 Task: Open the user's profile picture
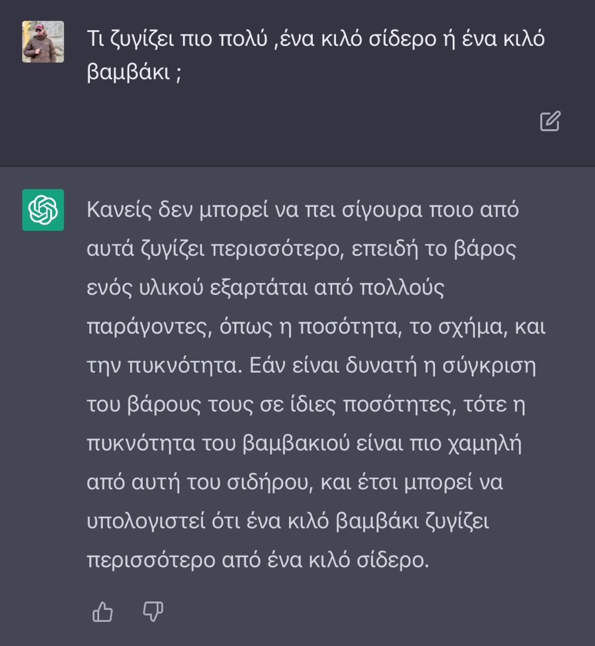click(43, 41)
